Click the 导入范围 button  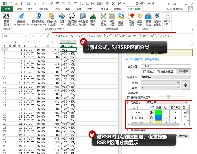tap(183, 72)
